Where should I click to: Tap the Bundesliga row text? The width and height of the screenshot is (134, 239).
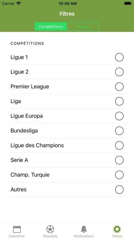point(24,131)
